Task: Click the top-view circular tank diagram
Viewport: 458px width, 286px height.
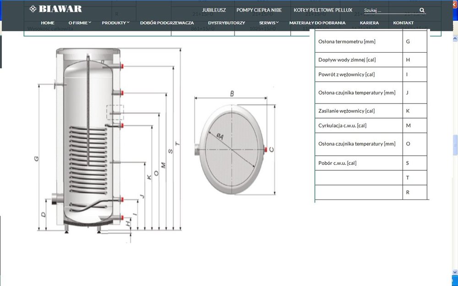Action: pyautogui.click(x=233, y=149)
